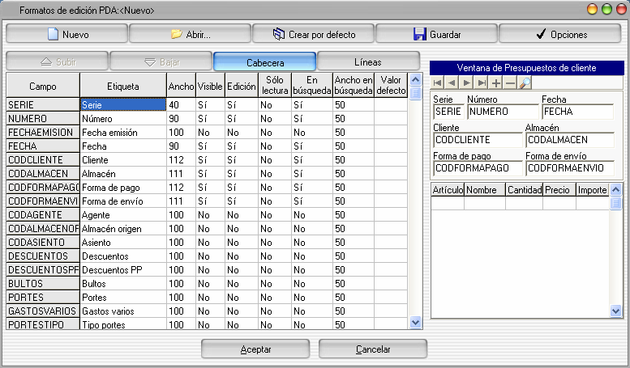Click the fields table scroll-down arrow
This screenshot has height=368, width=630.
pyautogui.click(x=416, y=322)
